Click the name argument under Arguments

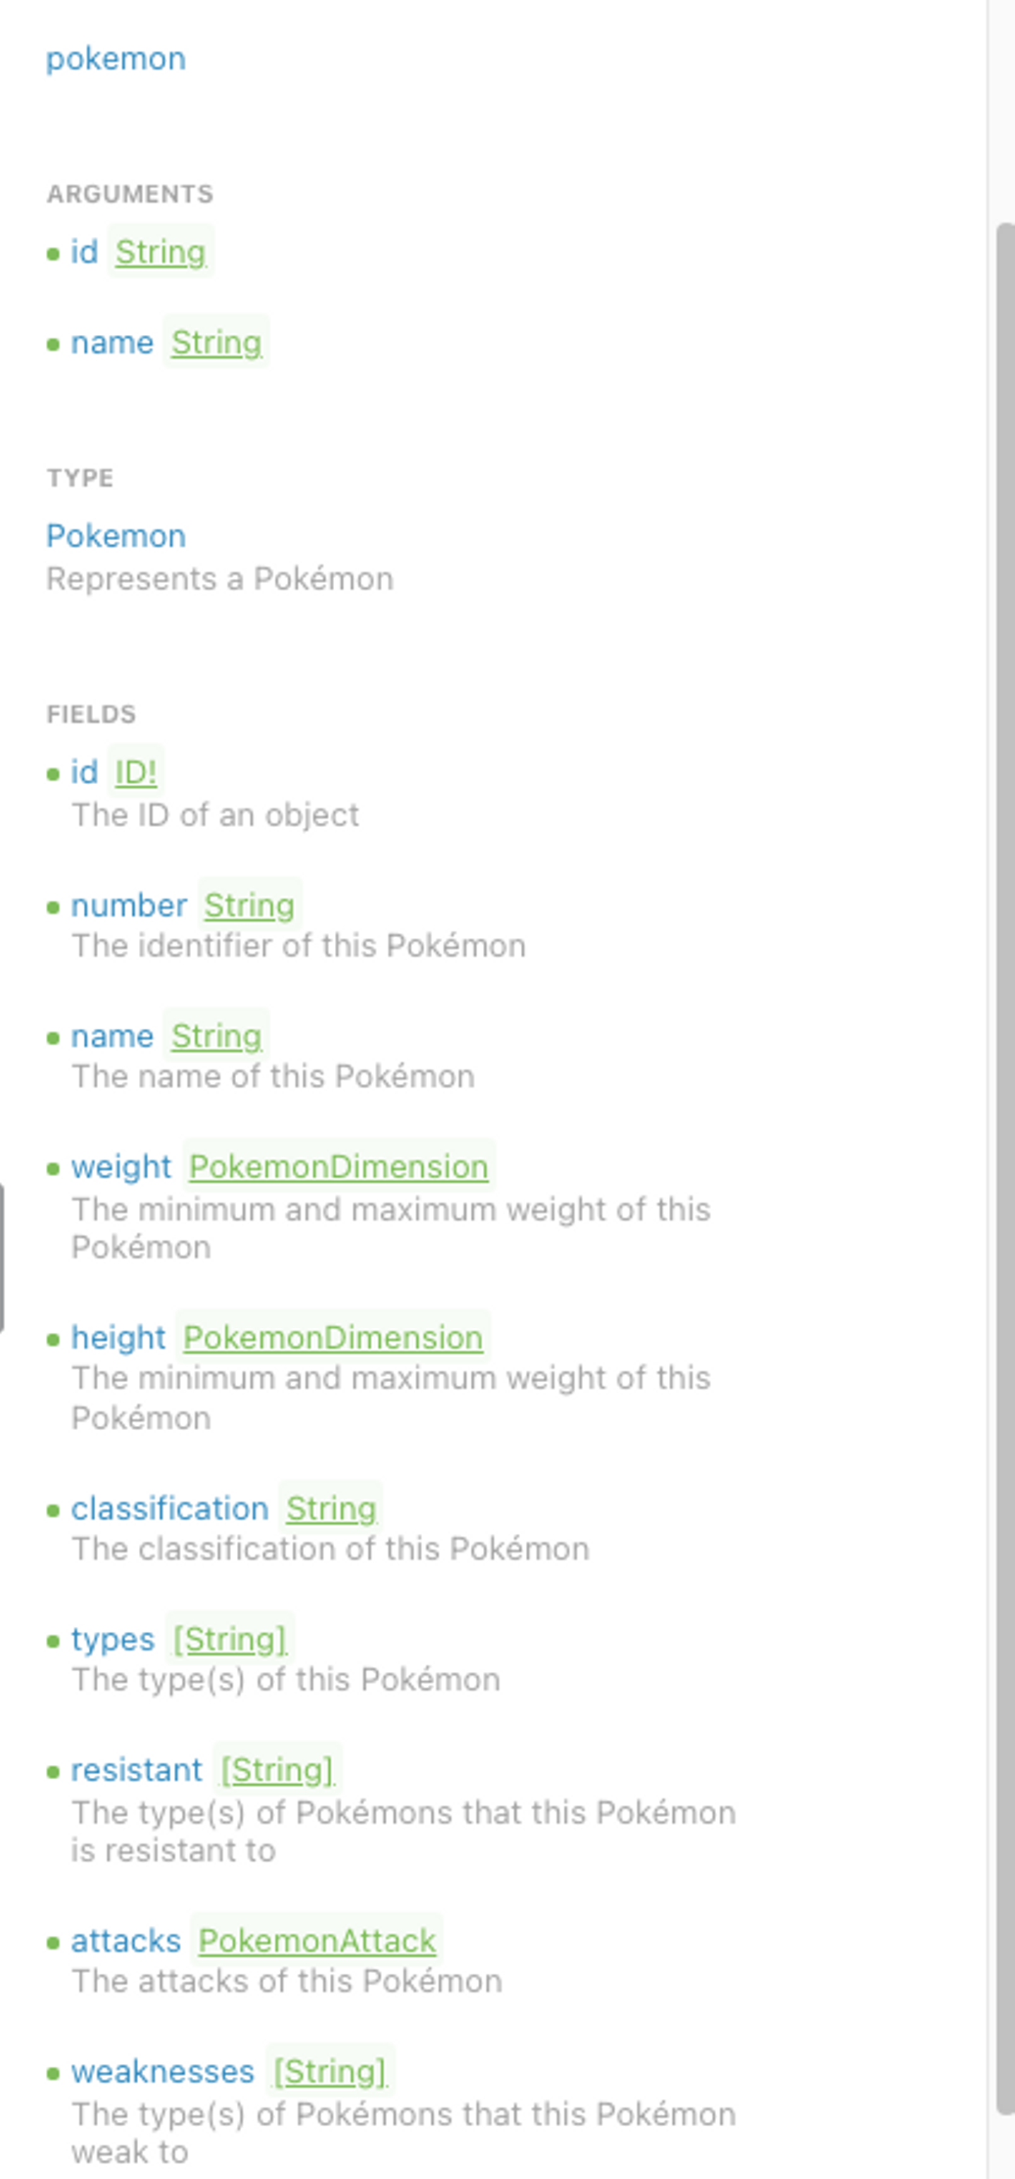pyautogui.click(x=111, y=343)
